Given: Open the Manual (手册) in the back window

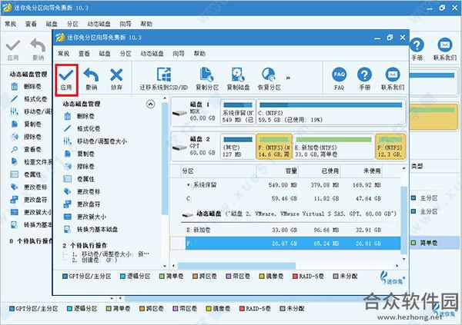Looking at the screenshot, I should pyautogui.click(x=417, y=49).
